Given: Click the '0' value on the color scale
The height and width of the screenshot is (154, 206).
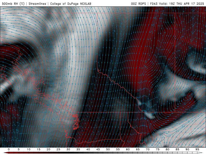Looking at the screenshot, I should click(x=9, y=149).
